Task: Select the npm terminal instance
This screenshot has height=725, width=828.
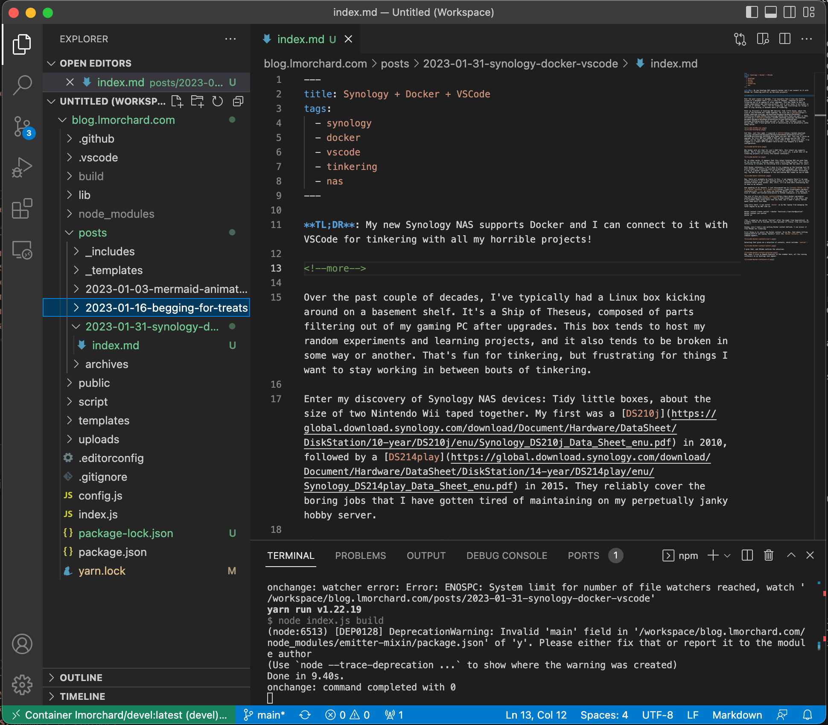Action: point(680,555)
